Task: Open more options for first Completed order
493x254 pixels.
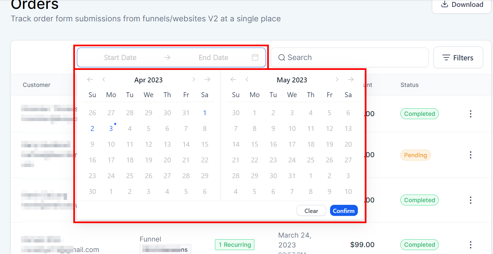Action: pyautogui.click(x=471, y=114)
